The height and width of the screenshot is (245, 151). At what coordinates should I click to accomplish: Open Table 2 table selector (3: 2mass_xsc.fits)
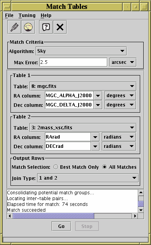[x=83, y=127]
